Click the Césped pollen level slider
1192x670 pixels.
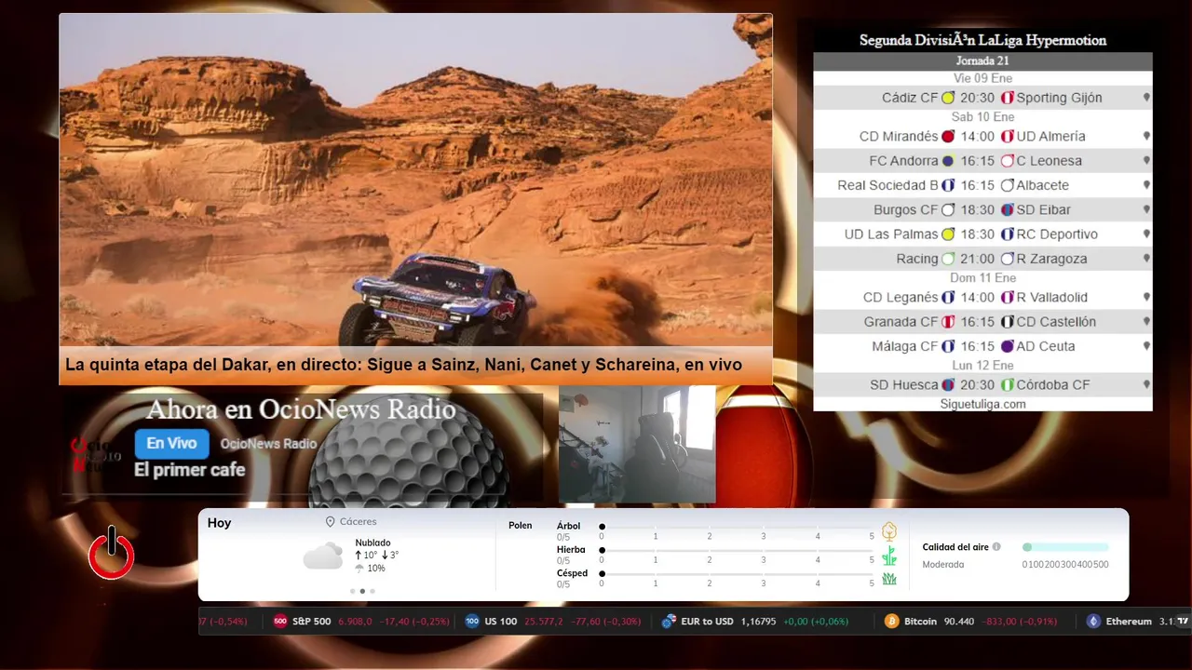coord(737,574)
